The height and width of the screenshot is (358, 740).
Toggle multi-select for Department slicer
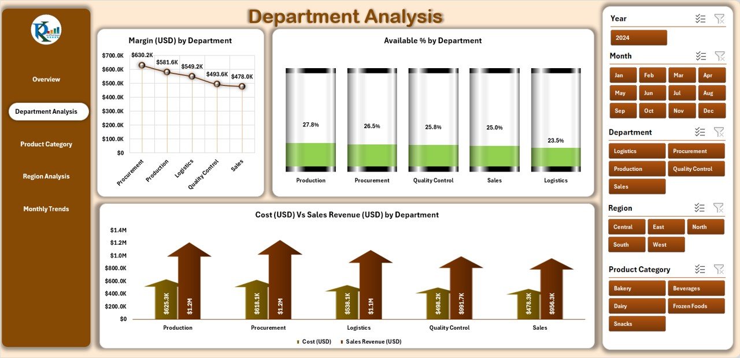coord(700,132)
